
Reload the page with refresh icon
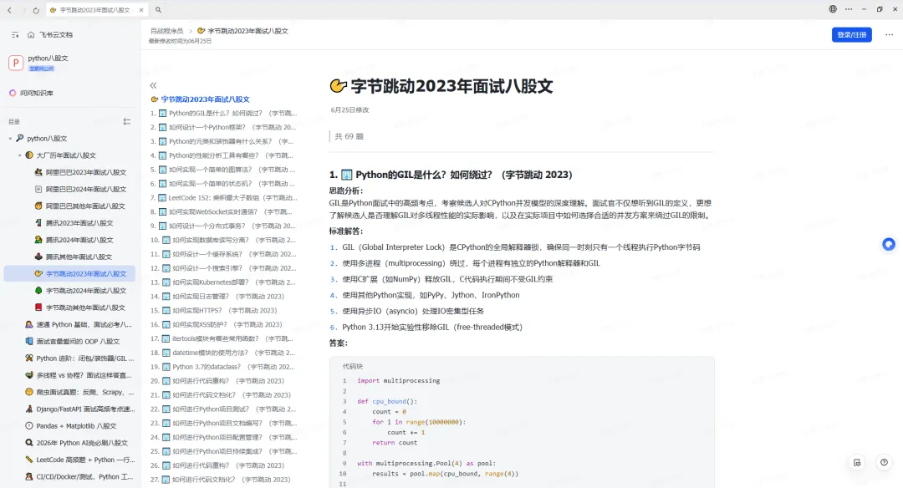coord(36,10)
